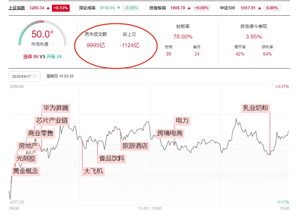Select the 创业板指 index label
Image resolution: width=296 pixels, height=217 pixels.
click(158, 8)
